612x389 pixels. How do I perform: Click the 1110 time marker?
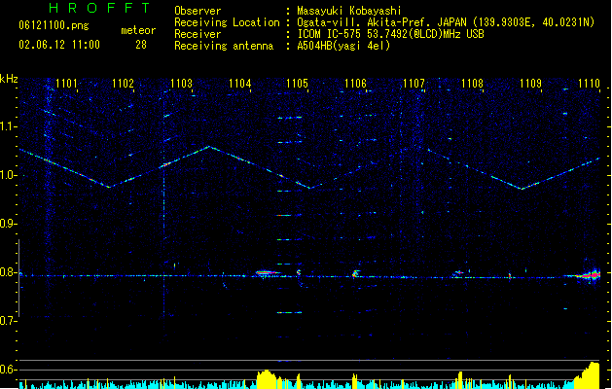point(589,84)
